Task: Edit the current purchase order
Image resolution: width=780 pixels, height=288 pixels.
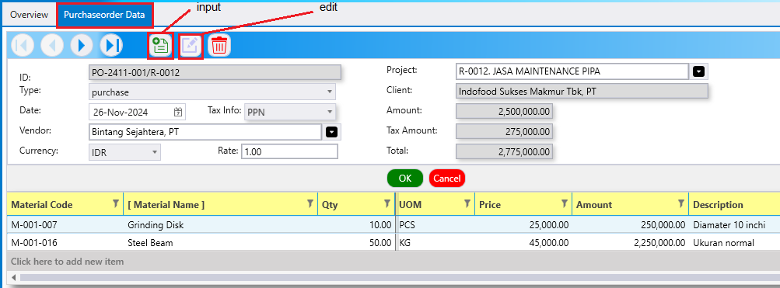Action: [x=191, y=46]
